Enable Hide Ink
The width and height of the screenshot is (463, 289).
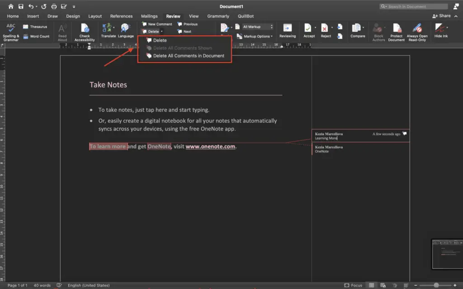point(440,31)
